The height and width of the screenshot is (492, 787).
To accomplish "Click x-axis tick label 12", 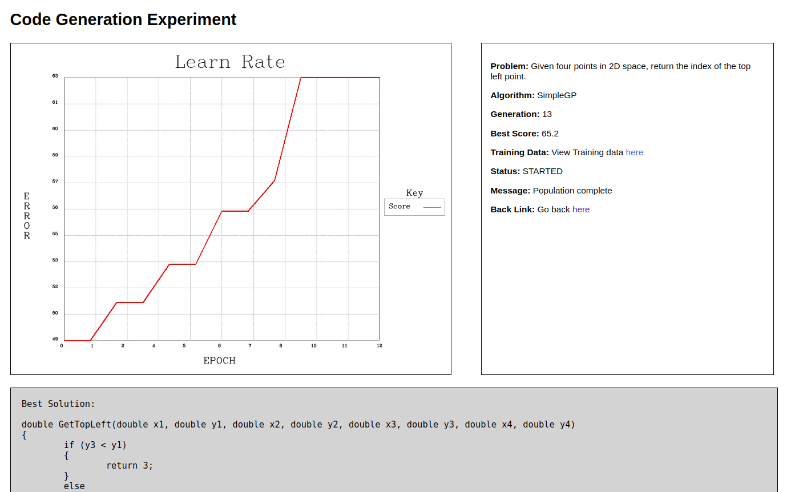I will coord(380,346).
